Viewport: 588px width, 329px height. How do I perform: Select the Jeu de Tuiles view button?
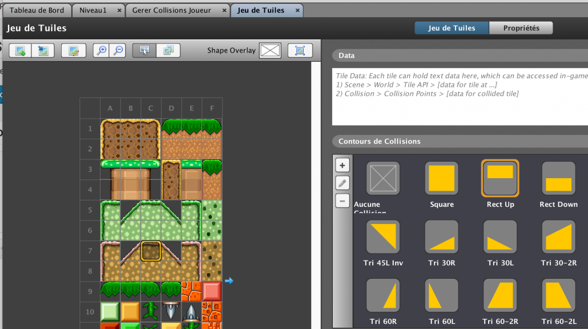click(x=452, y=28)
